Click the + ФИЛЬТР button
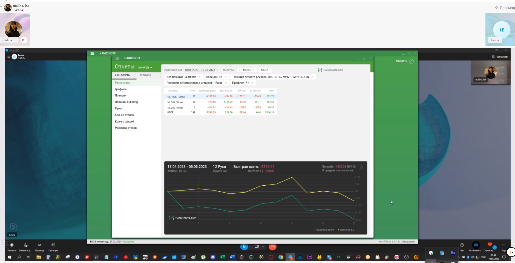Image resolution: width=515 pixels, height=263 pixels. [247, 70]
